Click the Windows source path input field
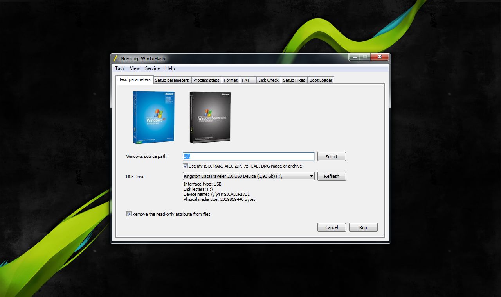 pos(249,156)
